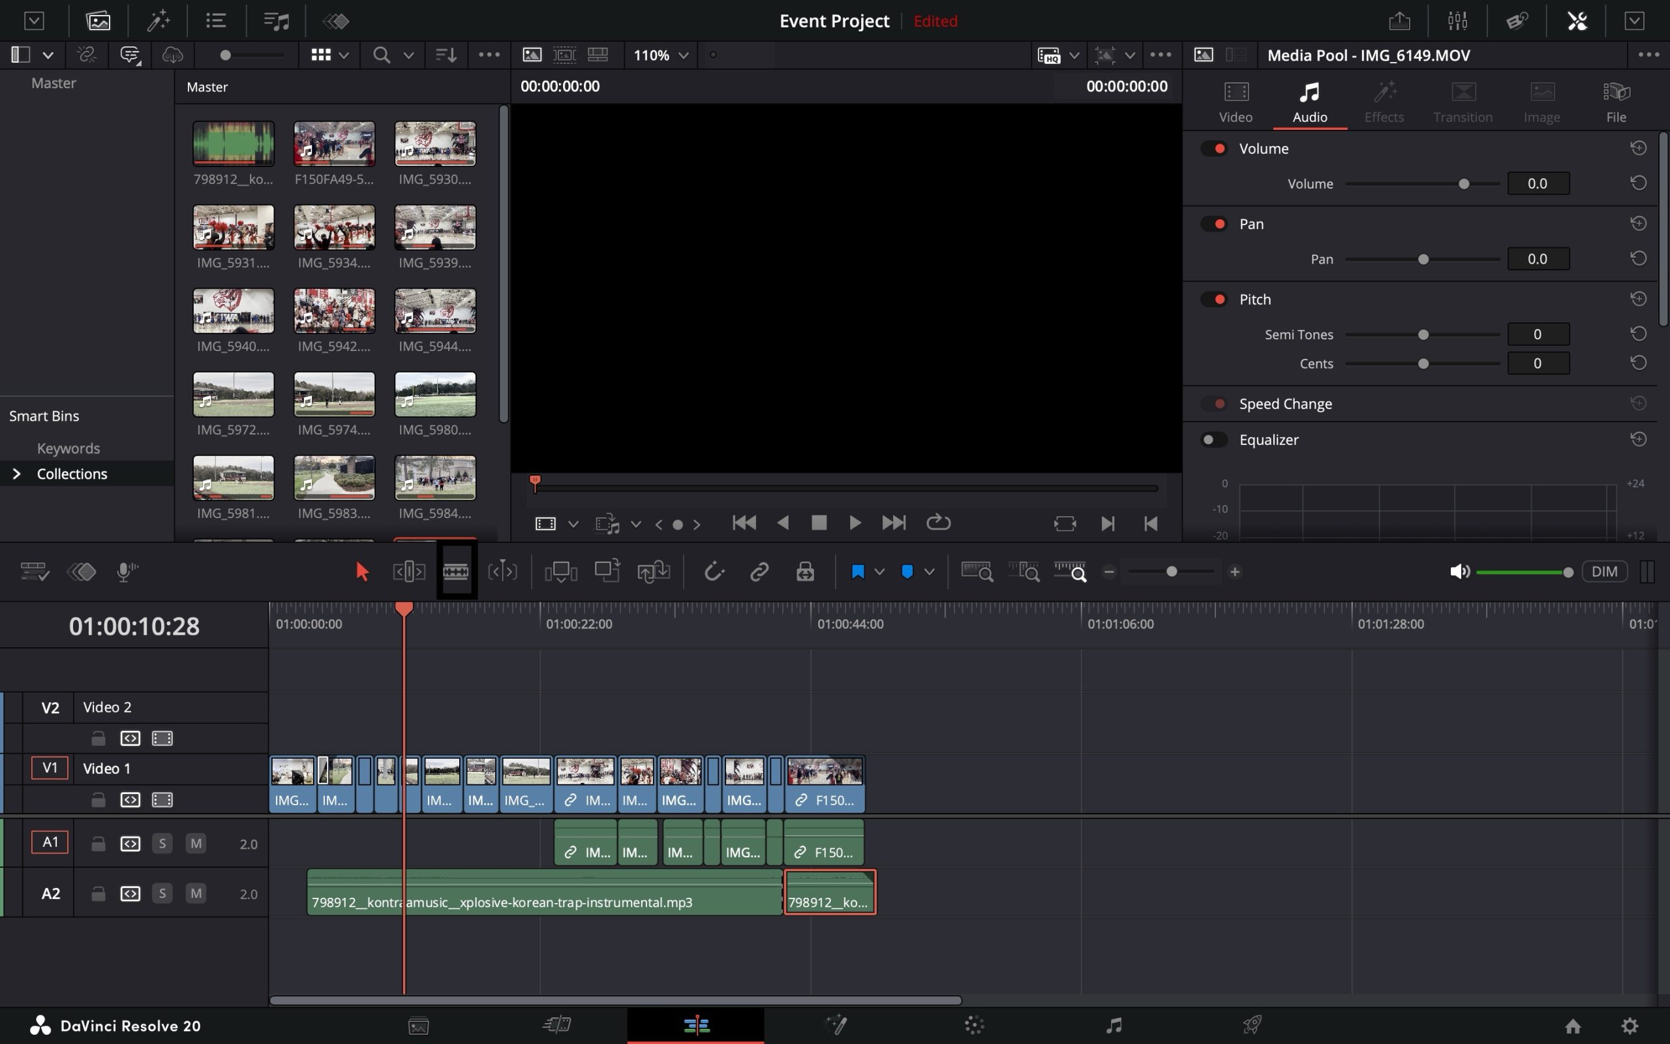This screenshot has width=1670, height=1044.
Task: Open the Fairlight page music note icon
Action: pos(1113,1024)
